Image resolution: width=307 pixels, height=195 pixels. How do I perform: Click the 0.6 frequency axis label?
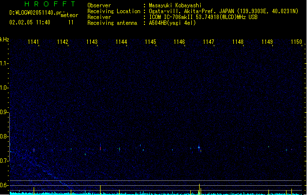(x=3, y=185)
